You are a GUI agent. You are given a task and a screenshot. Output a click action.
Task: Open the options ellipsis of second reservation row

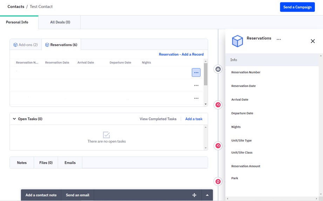196,86
